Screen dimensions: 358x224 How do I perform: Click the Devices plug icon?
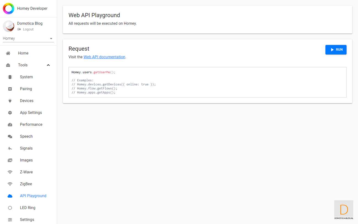10,101
